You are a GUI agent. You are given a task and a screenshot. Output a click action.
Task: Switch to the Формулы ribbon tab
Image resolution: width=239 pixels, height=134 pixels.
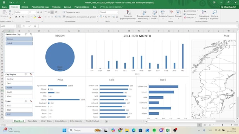[x=56, y=7]
